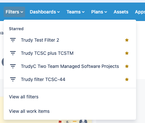Choose Trudy filter TCSC-44 entry

pyautogui.click(x=43, y=79)
